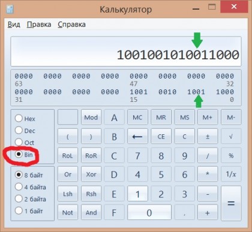Click the RoL rotate left button

(68, 155)
